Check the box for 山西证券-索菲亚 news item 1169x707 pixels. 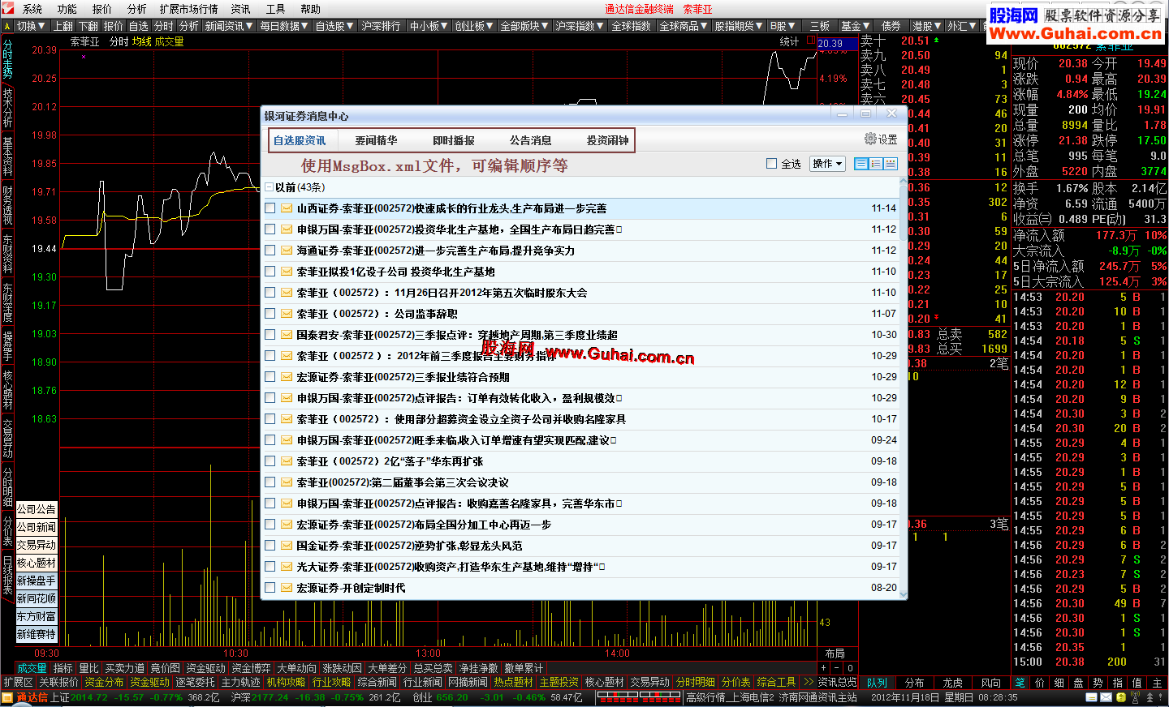(270, 208)
